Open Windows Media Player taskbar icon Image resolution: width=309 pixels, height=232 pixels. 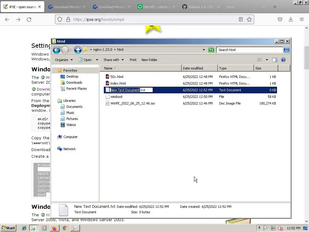44,228
